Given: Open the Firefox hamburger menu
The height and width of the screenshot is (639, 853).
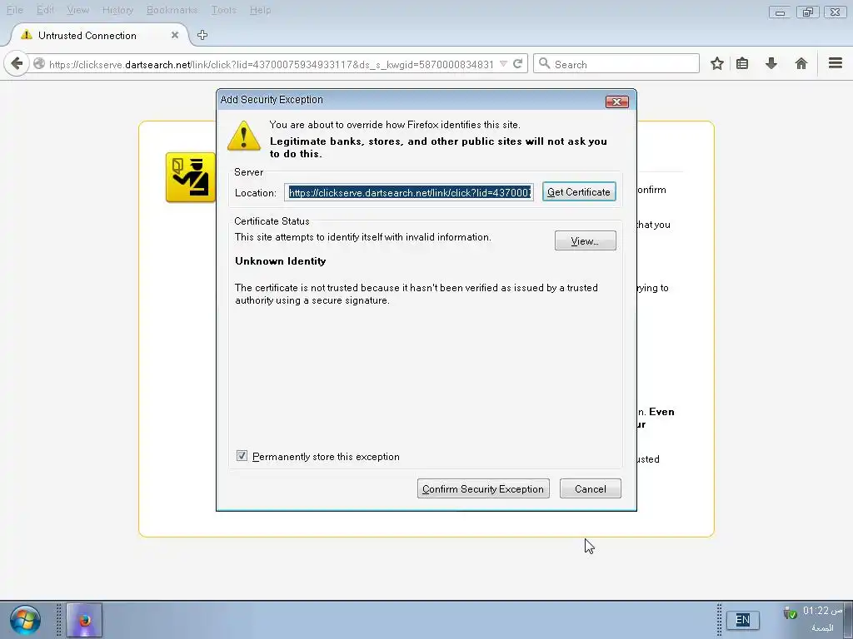Looking at the screenshot, I should (x=835, y=63).
